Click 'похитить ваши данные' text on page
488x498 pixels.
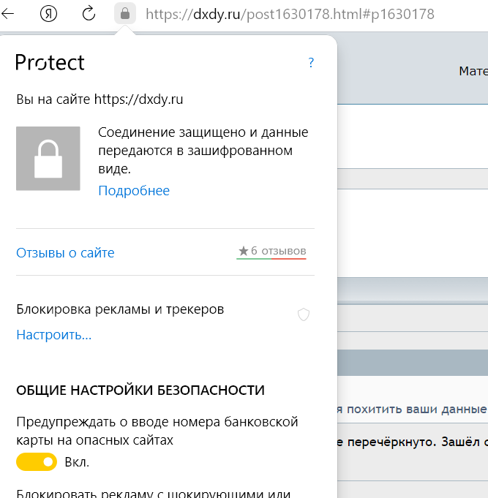point(417,409)
